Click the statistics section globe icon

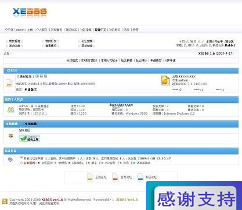(10, 159)
